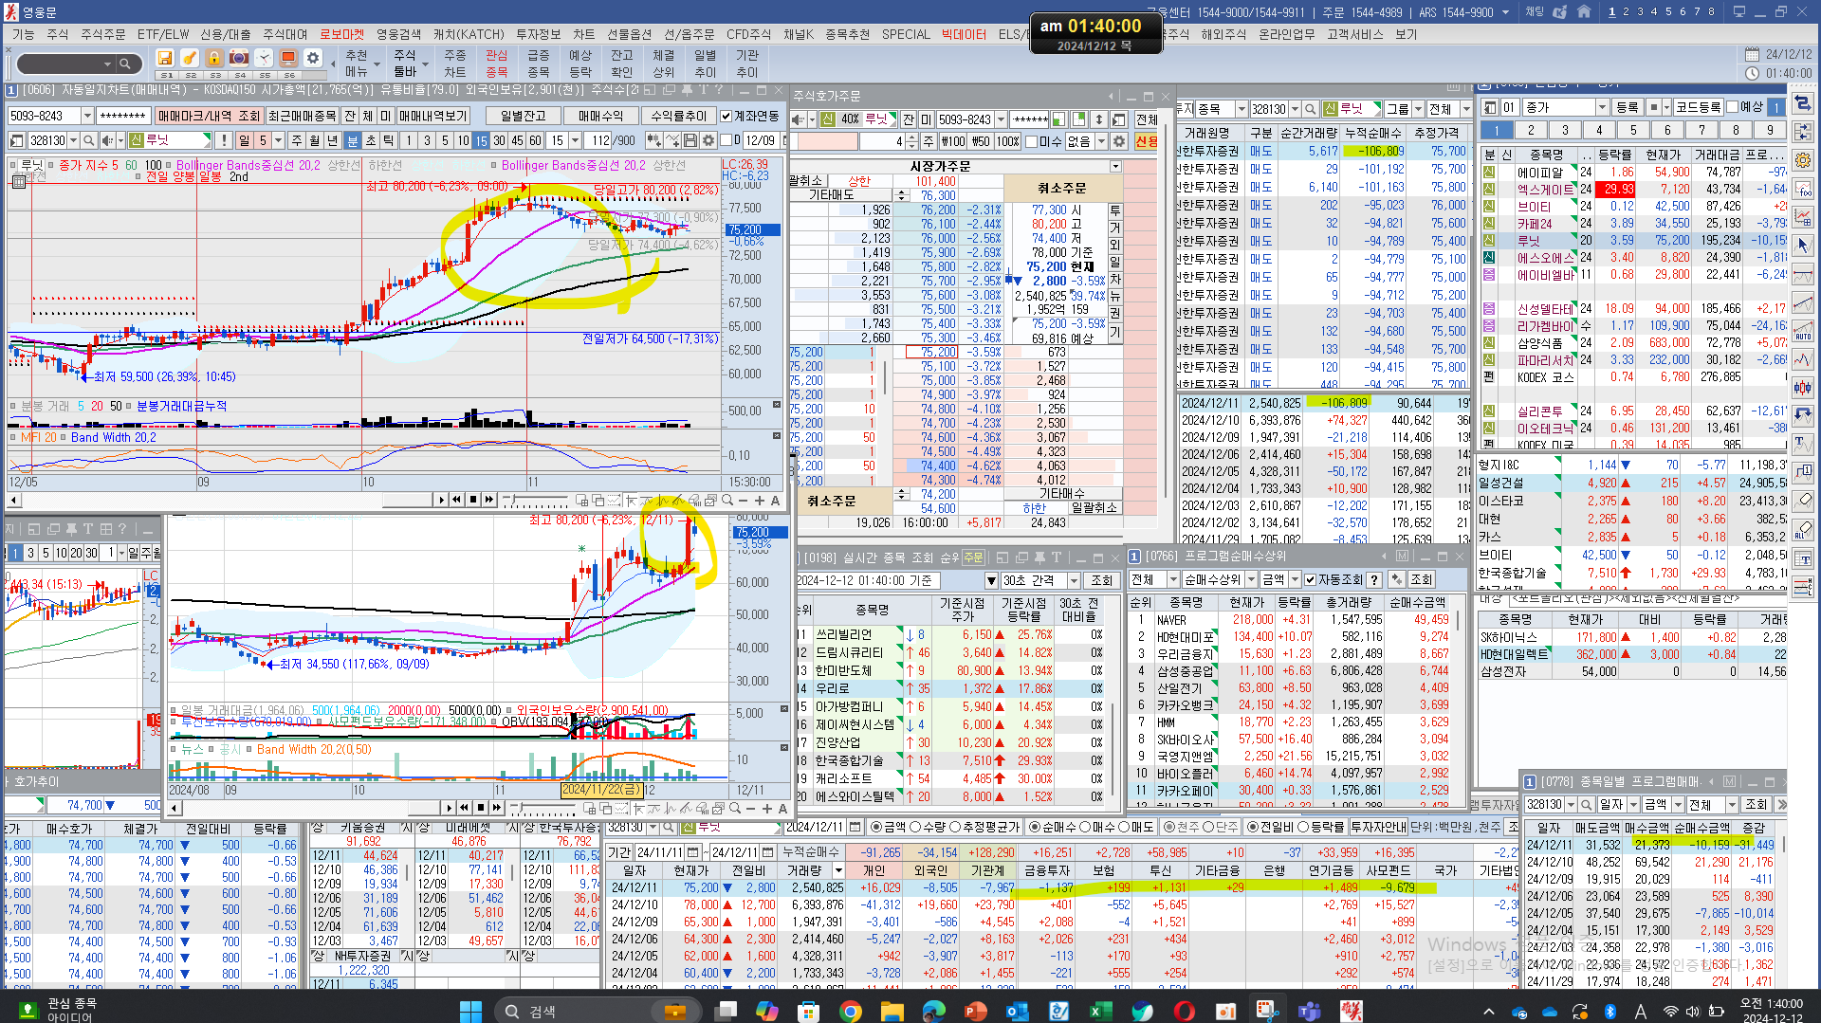Select the 등락률 radio button
The height and width of the screenshot is (1023, 1821).
click(x=1303, y=827)
